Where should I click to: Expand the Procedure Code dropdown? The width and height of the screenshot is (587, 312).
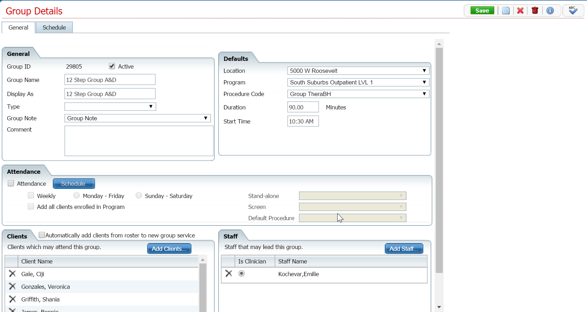point(358,94)
